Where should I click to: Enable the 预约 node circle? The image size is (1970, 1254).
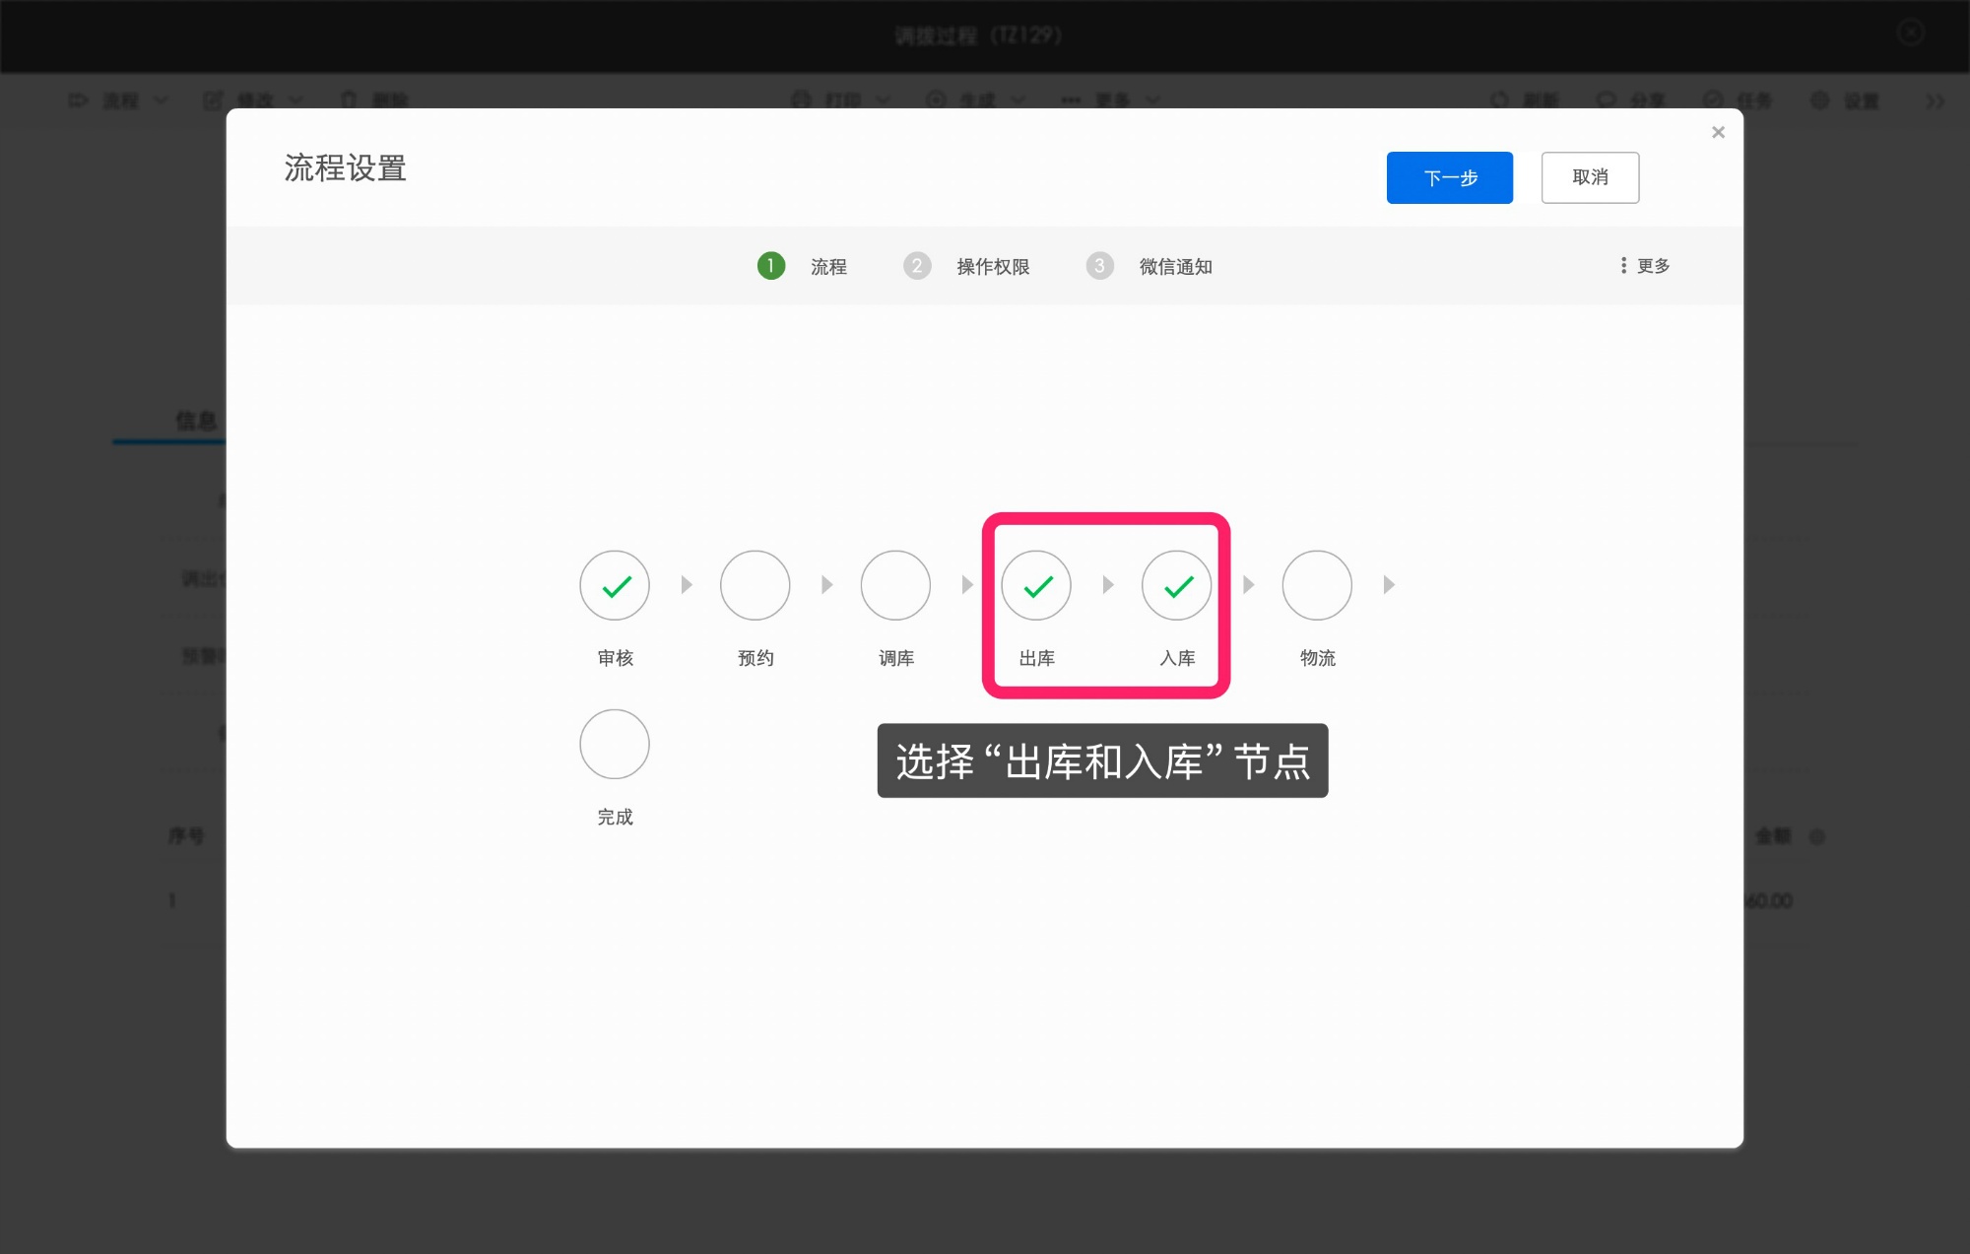(x=755, y=585)
